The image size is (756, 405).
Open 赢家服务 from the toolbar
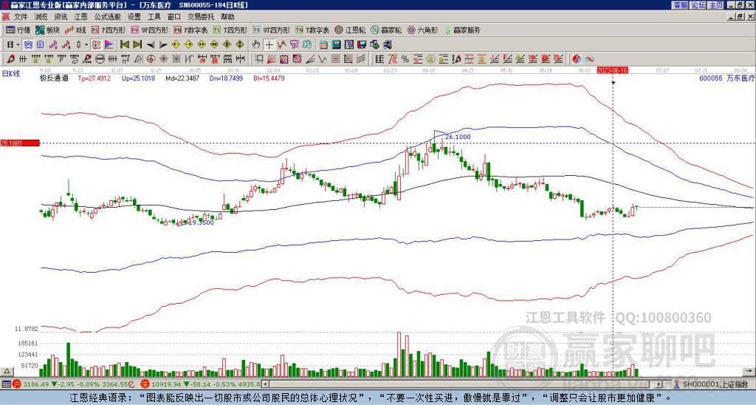pyautogui.click(x=462, y=30)
